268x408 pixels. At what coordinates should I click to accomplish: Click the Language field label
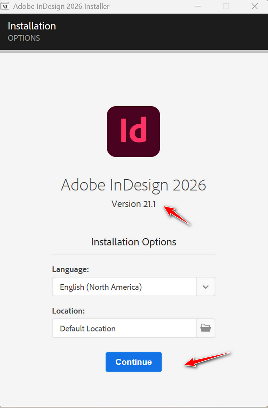pyautogui.click(x=70, y=269)
